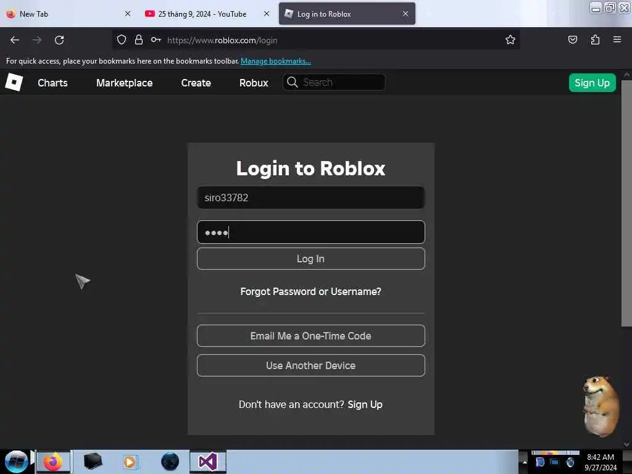Open the Extensions puzzle icon
Viewport: 632px width, 474px height.
tap(595, 39)
